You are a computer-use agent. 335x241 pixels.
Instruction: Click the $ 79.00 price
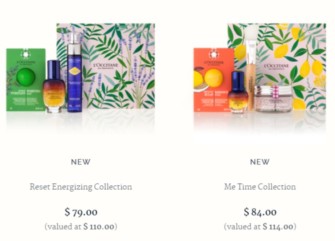pyautogui.click(x=81, y=212)
